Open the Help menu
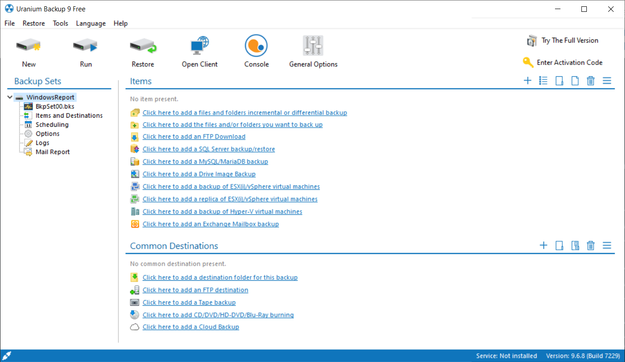 (120, 24)
